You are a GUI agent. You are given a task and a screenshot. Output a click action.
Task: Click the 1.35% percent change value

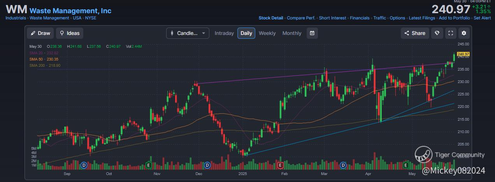click(x=483, y=12)
